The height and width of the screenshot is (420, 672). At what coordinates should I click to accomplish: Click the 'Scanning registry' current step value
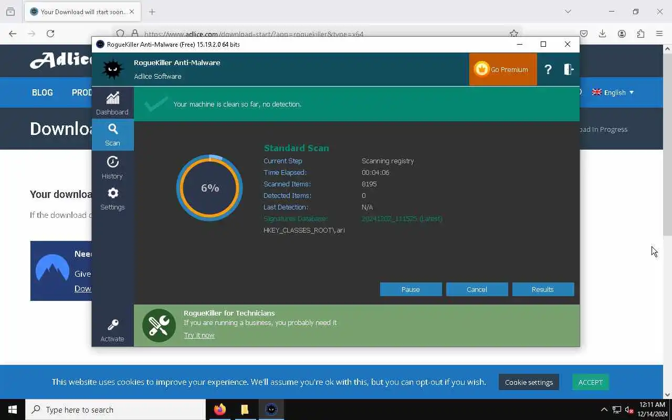[387, 161]
